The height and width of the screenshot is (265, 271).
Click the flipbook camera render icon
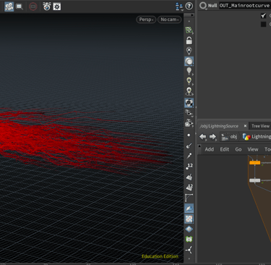(x=47, y=7)
